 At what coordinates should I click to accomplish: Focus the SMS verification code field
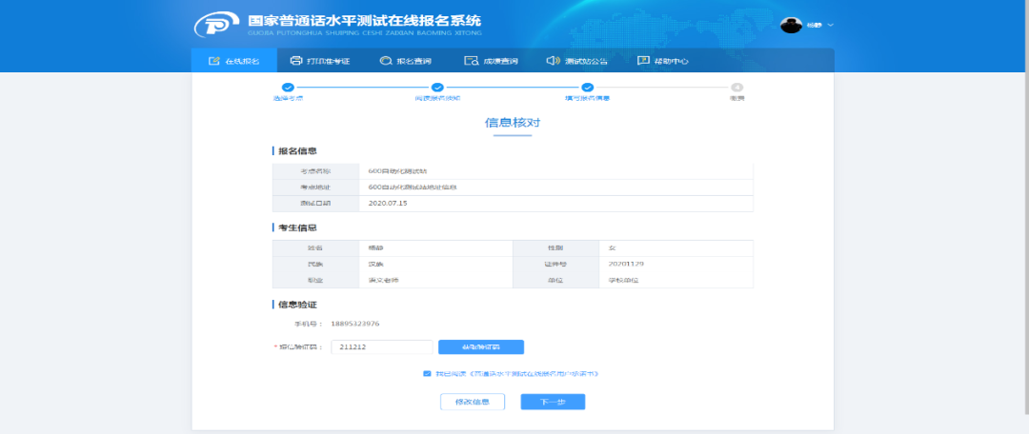coord(382,347)
